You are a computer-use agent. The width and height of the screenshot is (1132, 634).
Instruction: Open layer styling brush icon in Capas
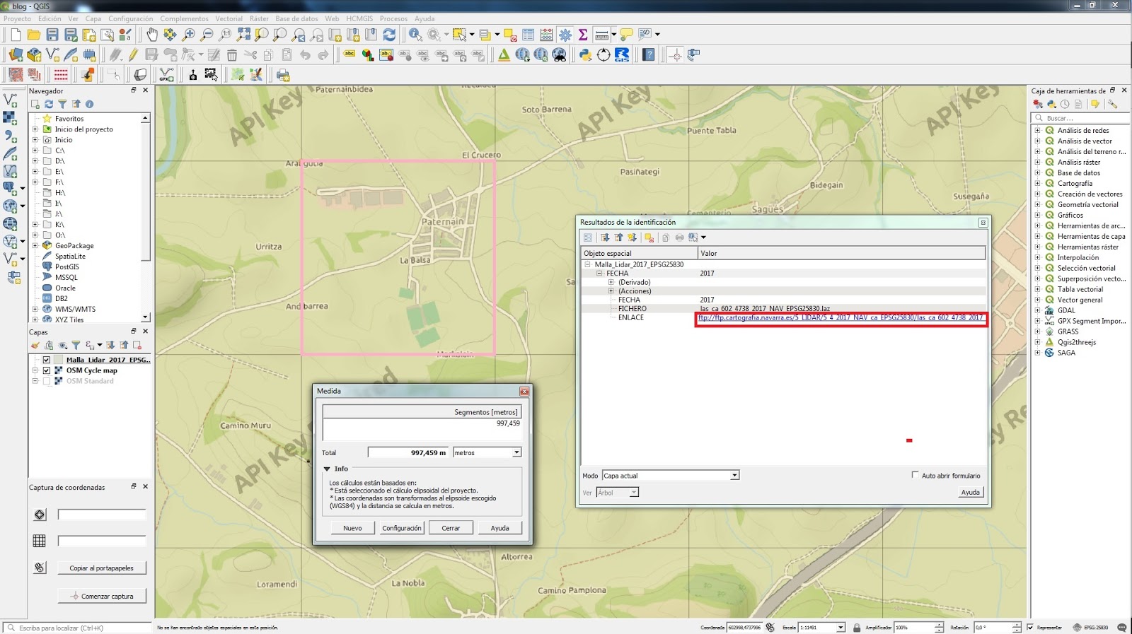pos(35,345)
